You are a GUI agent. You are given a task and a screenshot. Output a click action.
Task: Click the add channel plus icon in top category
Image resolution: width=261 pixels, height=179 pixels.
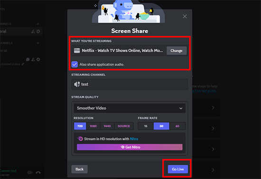[x=38, y=24]
